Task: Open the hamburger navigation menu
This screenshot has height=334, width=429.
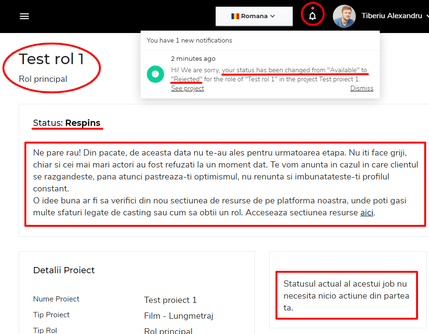Action: 24,16
